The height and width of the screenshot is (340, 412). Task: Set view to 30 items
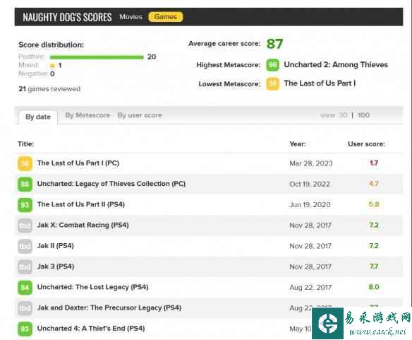[x=343, y=115]
